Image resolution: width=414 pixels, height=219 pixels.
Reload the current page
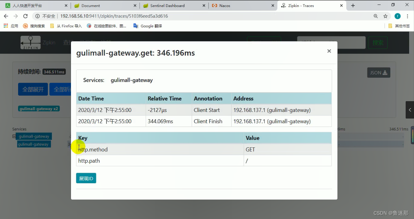[25, 16]
